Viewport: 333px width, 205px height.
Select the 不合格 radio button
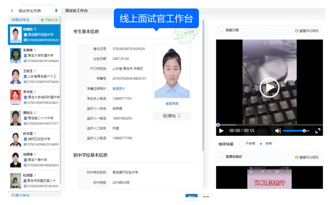tap(241, 144)
